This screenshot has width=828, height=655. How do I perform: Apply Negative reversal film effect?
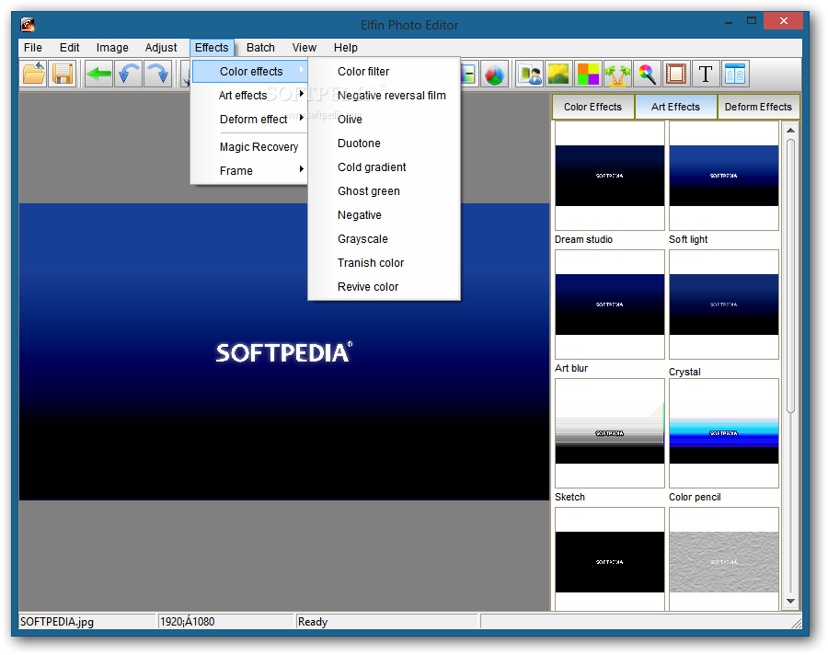[384, 95]
